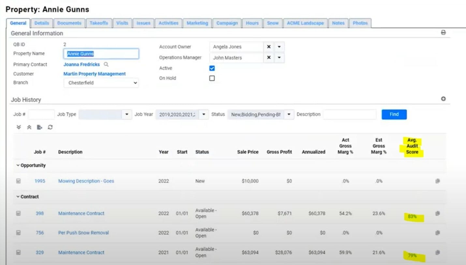466x265 pixels.
Task: Collapse the Opportunity group
Action: [18, 165]
